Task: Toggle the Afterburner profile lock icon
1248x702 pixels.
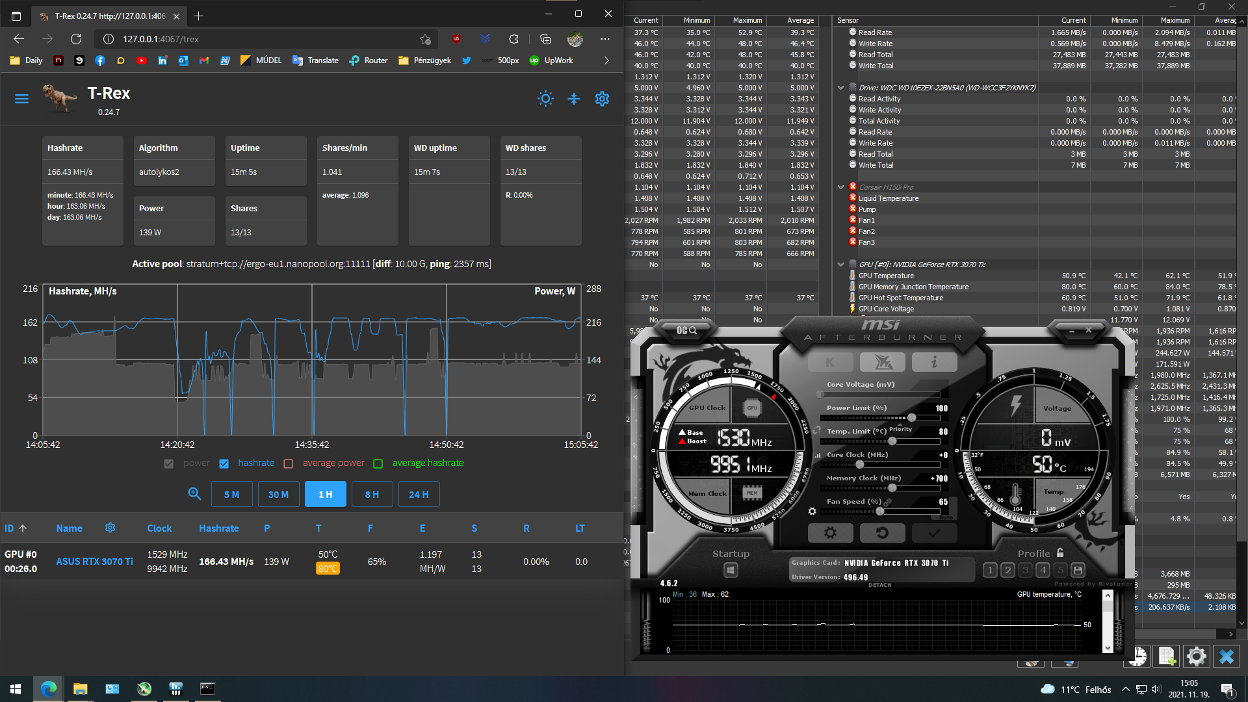Action: pyautogui.click(x=1060, y=553)
